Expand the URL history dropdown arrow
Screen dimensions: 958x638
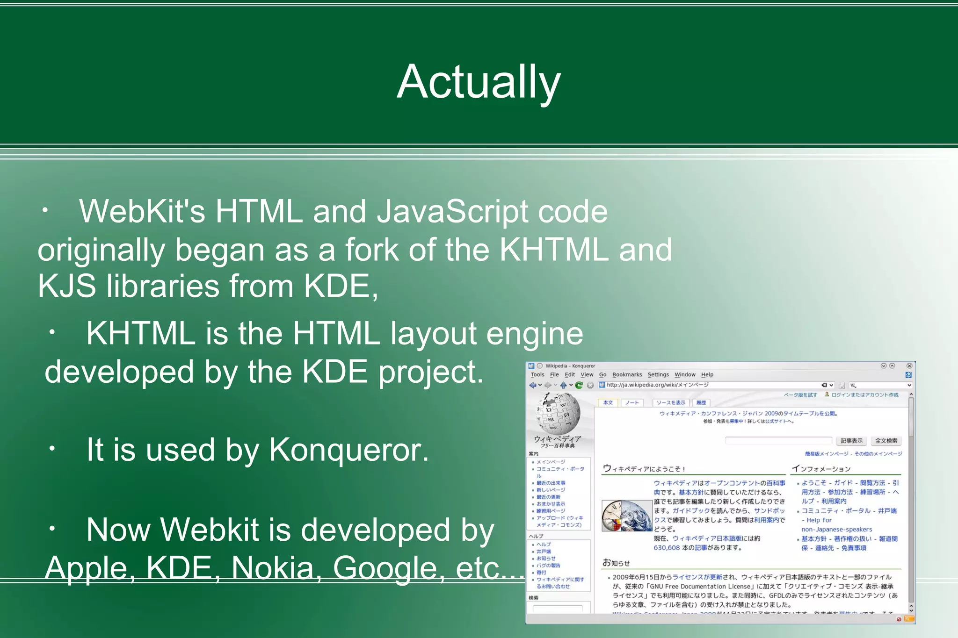(831, 386)
